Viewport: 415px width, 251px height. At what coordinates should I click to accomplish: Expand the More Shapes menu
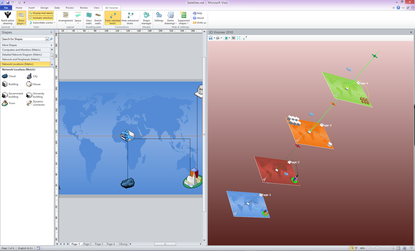(x=27, y=45)
